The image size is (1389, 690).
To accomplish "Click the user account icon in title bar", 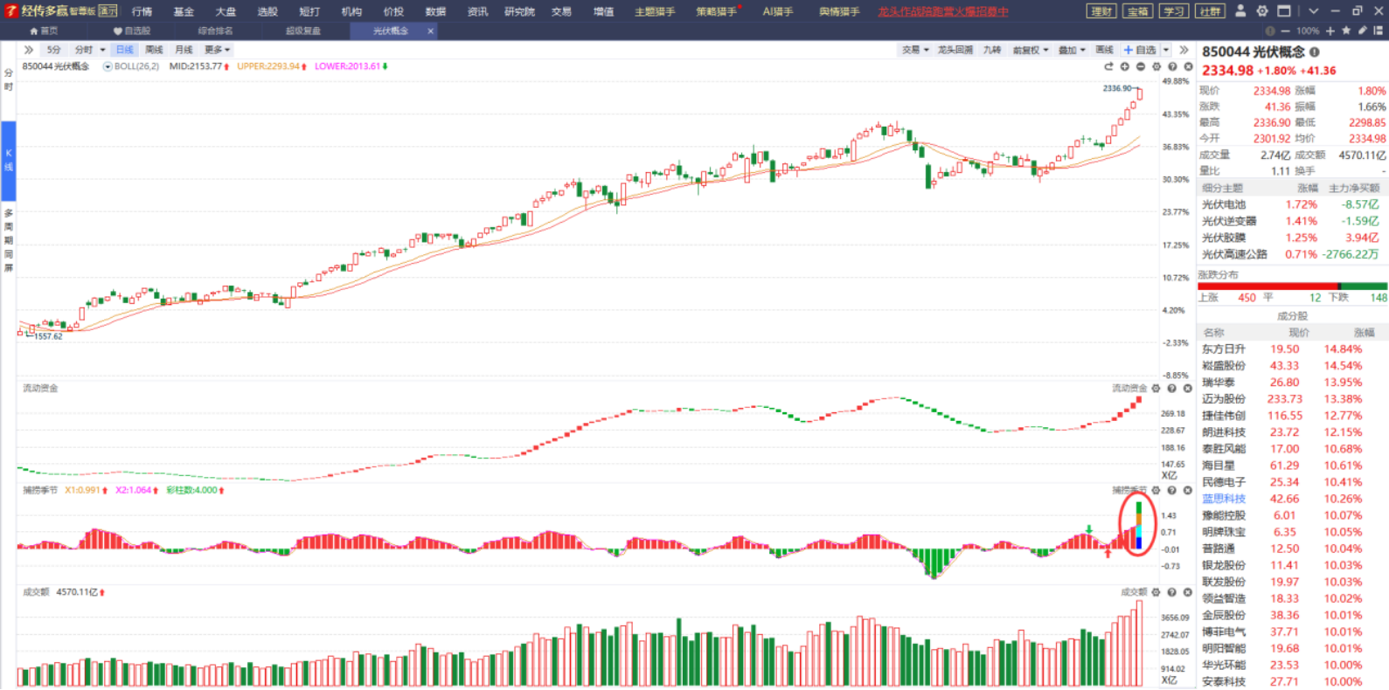I will [x=1240, y=11].
